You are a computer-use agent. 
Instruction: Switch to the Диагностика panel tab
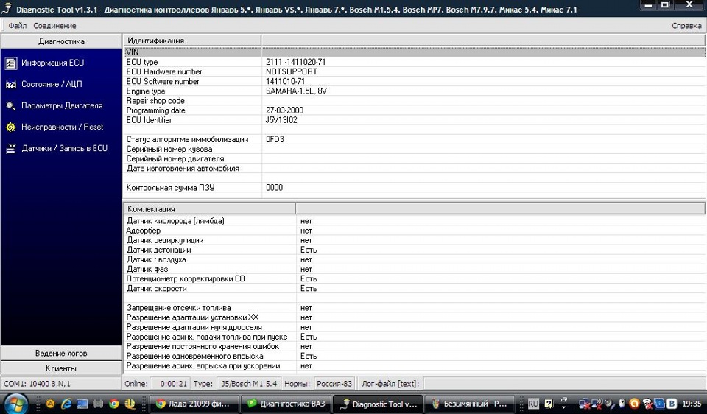click(61, 41)
